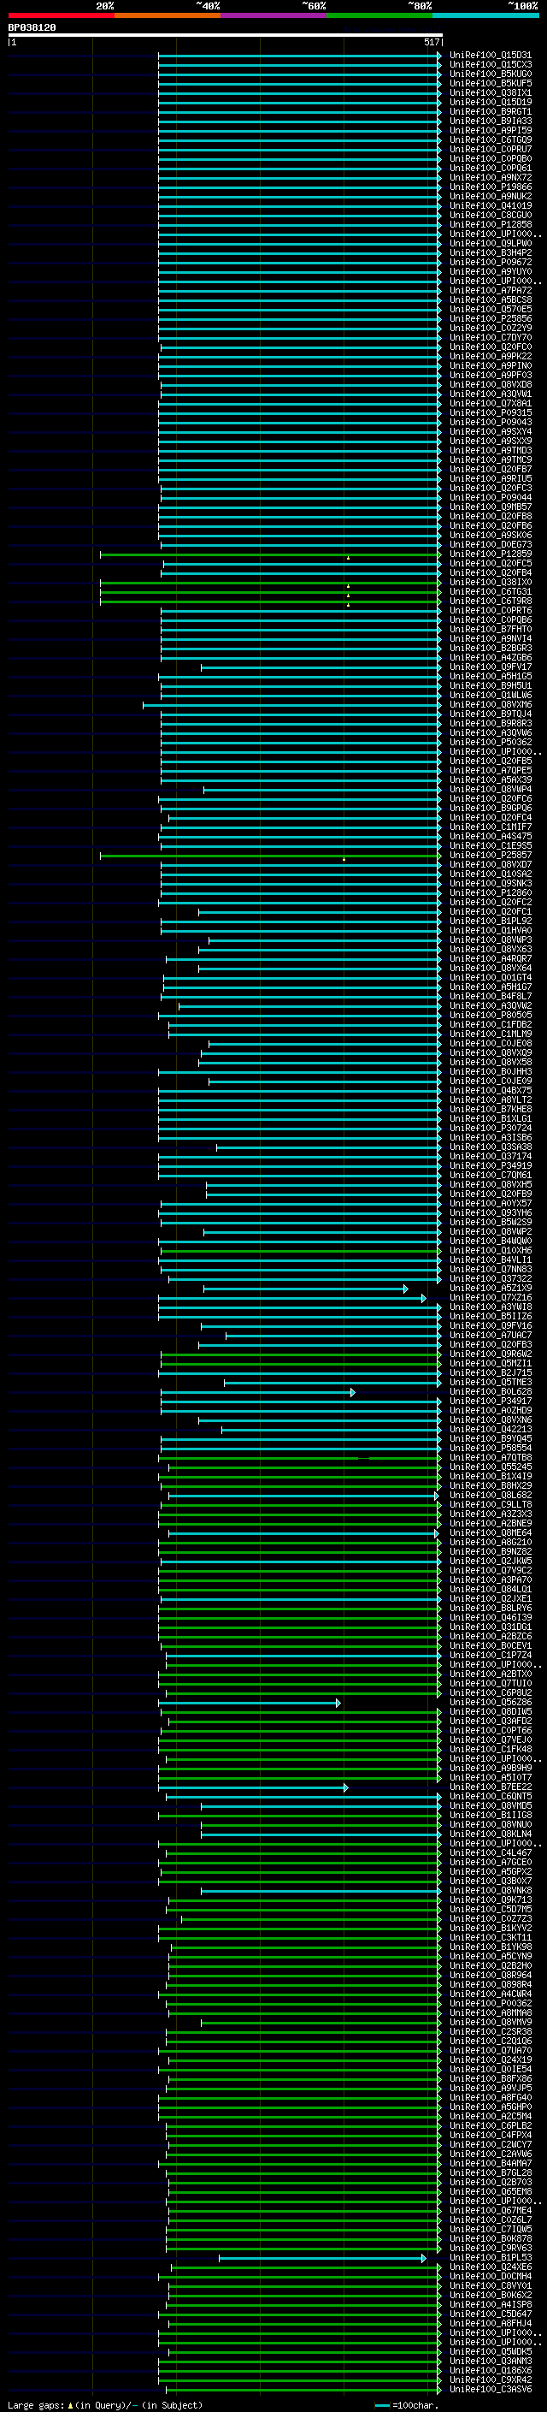
Task: Select hit UniRef100_C0PRU7
Action: click(491, 150)
